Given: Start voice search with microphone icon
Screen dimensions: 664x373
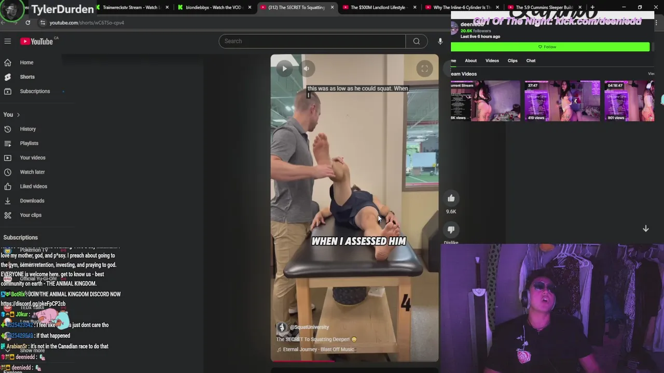Looking at the screenshot, I should pos(440,41).
